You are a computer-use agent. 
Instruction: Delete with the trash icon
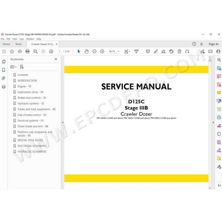[180, 51]
